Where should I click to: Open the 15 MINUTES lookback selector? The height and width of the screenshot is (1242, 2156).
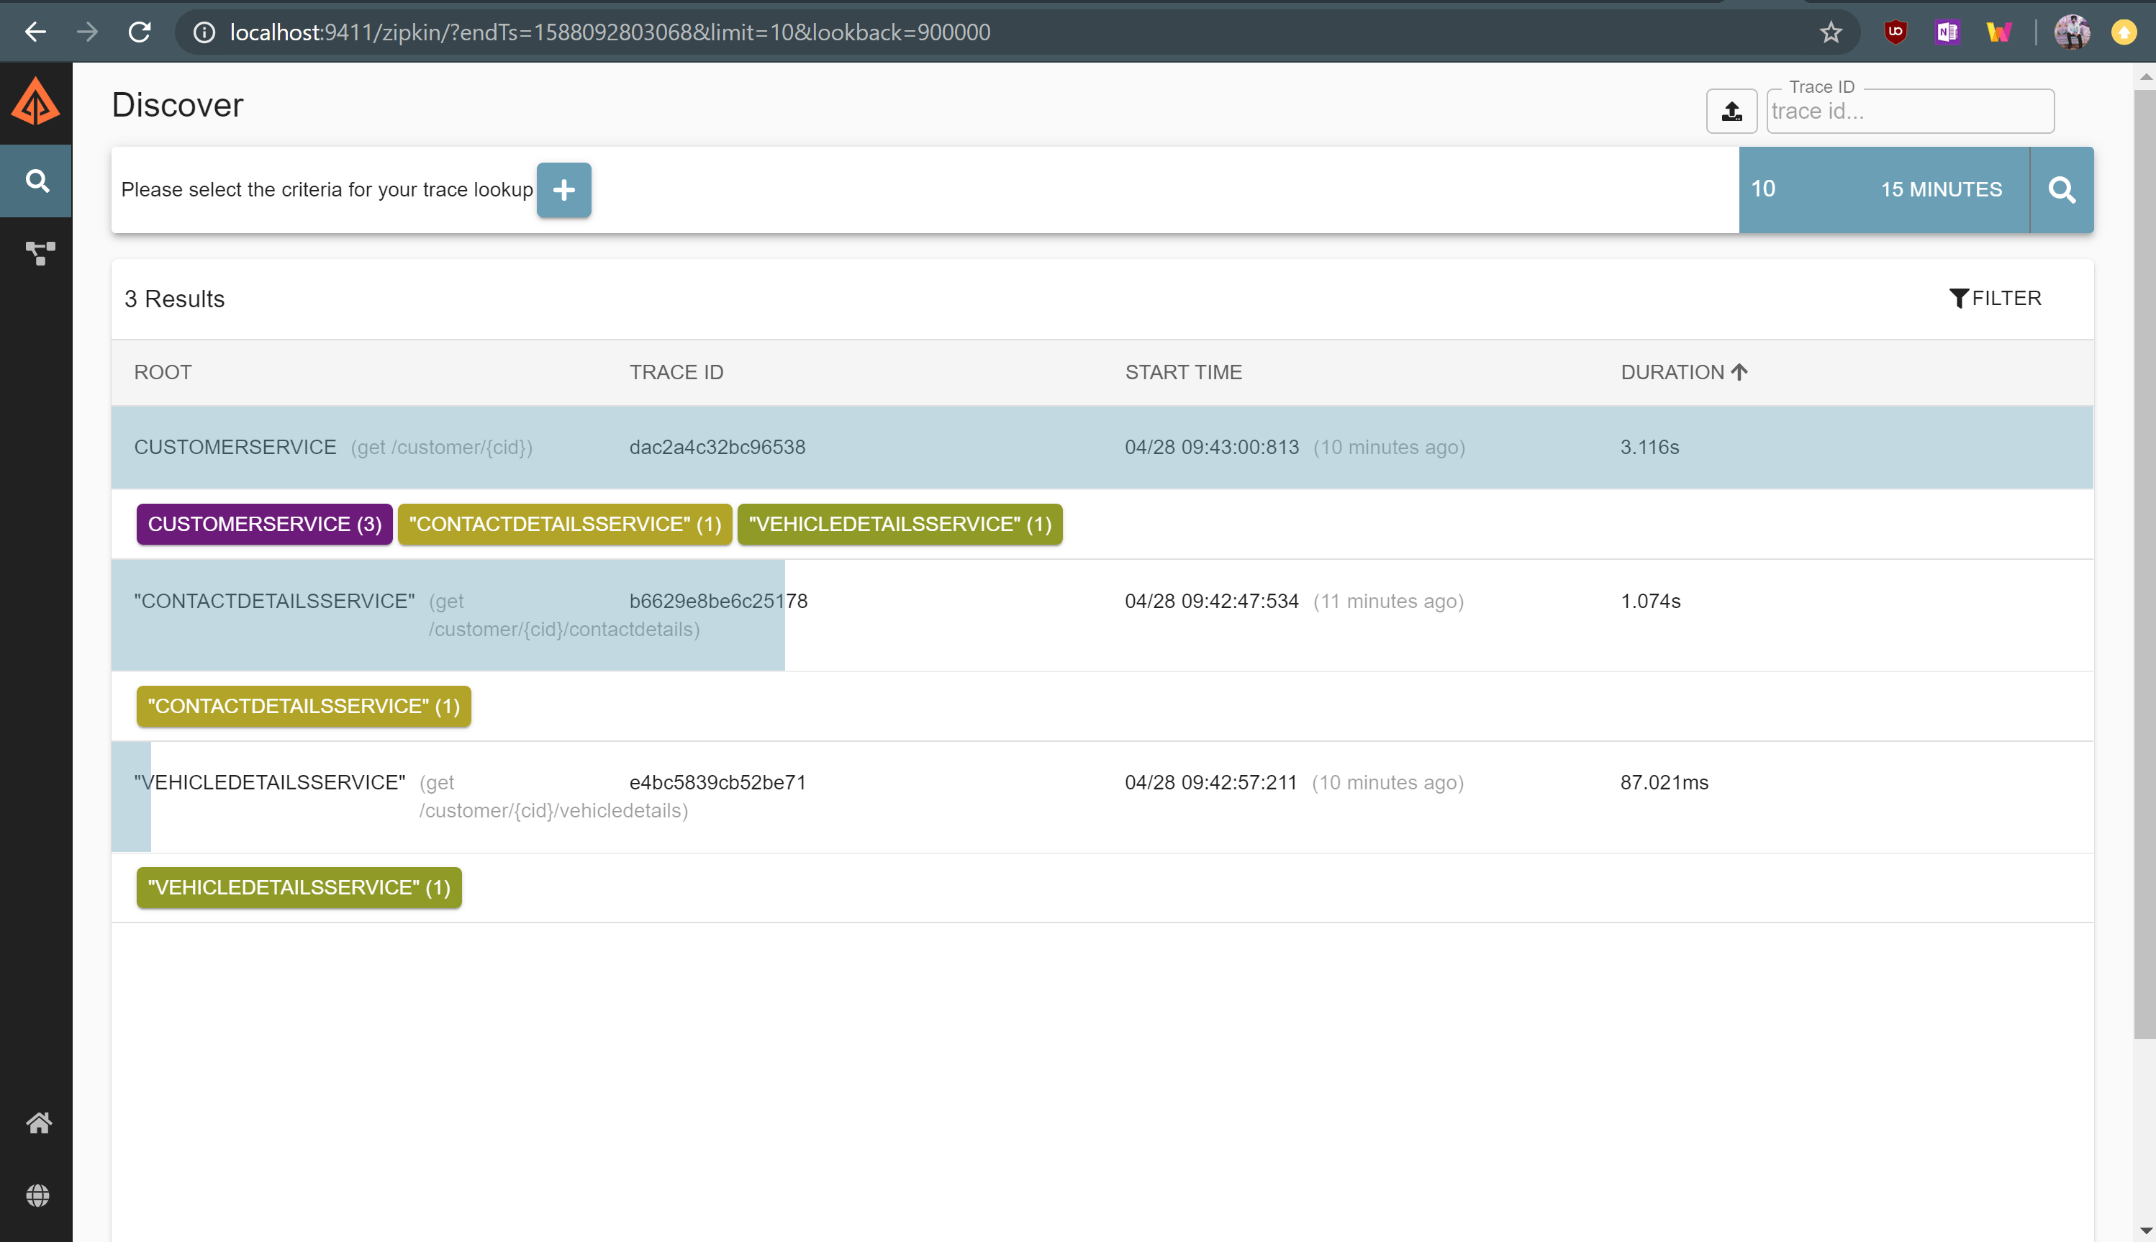pos(1941,189)
